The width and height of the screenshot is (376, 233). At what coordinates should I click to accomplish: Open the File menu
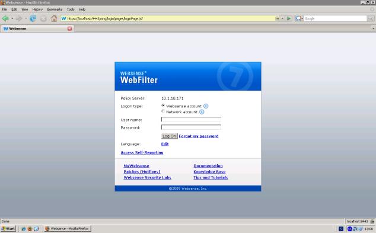4,9
